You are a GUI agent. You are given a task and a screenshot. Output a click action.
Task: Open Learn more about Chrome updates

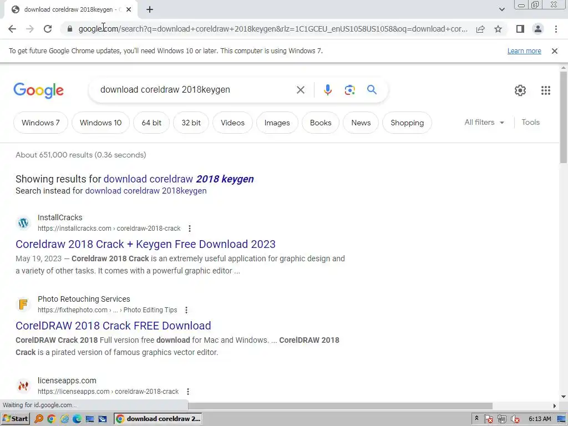click(x=524, y=51)
